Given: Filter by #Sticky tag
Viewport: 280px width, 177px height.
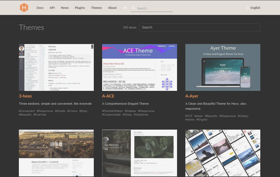Looking at the screenshot, I should (127, 115).
